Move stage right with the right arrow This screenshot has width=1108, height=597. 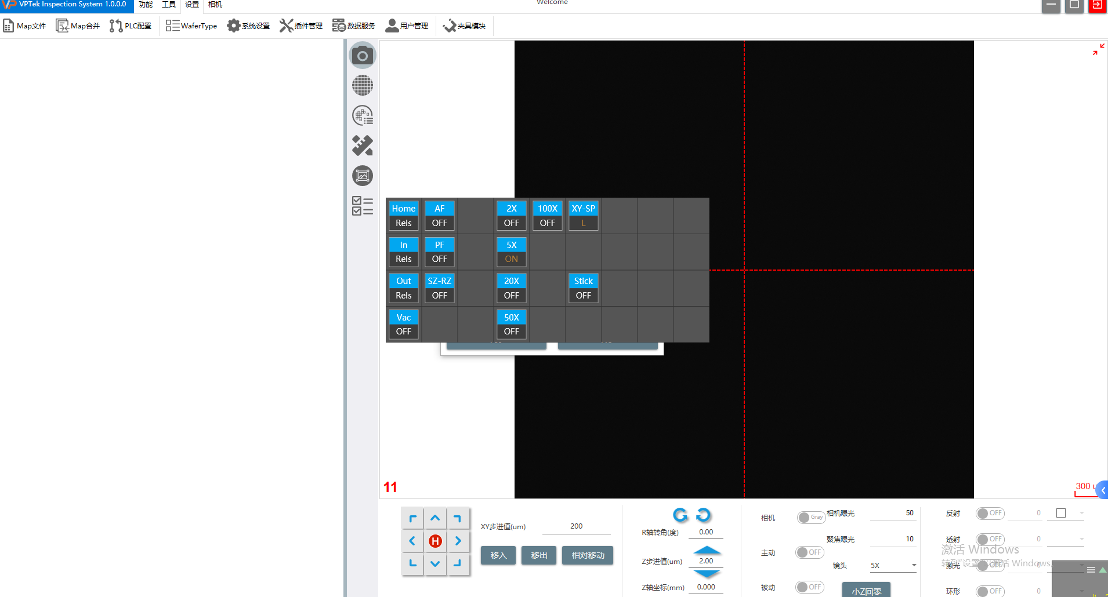click(x=458, y=541)
